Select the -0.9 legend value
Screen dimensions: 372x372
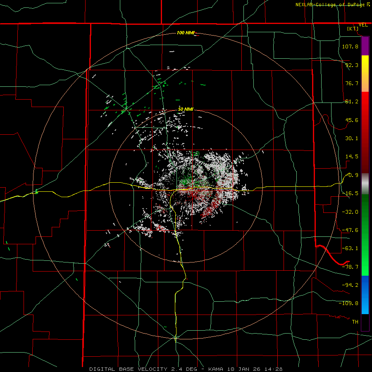pyautogui.click(x=352, y=175)
